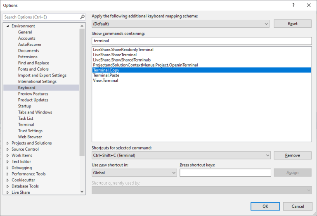The image size is (317, 216).
Task: Select Fonts and Colors in the tree
Action: (33, 69)
